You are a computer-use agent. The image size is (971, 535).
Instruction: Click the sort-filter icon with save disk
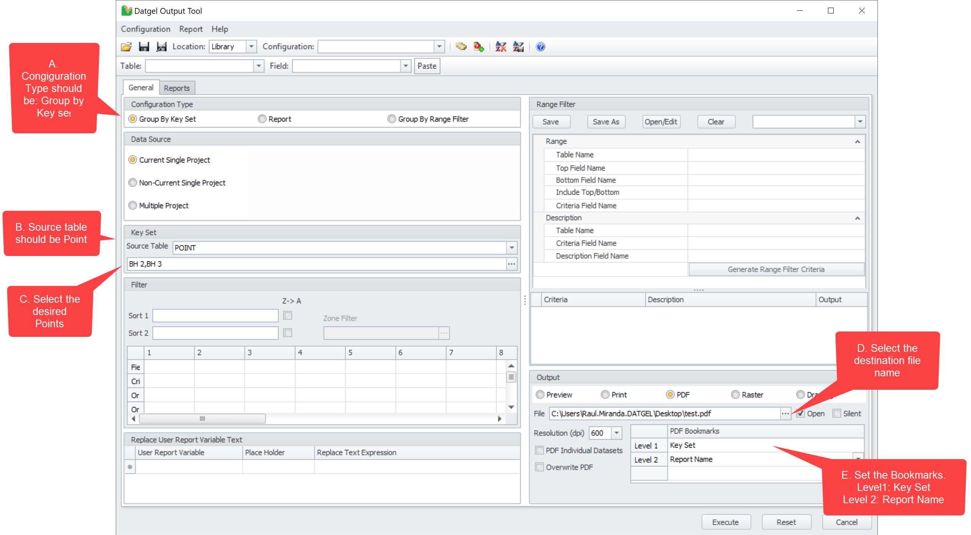coord(518,47)
